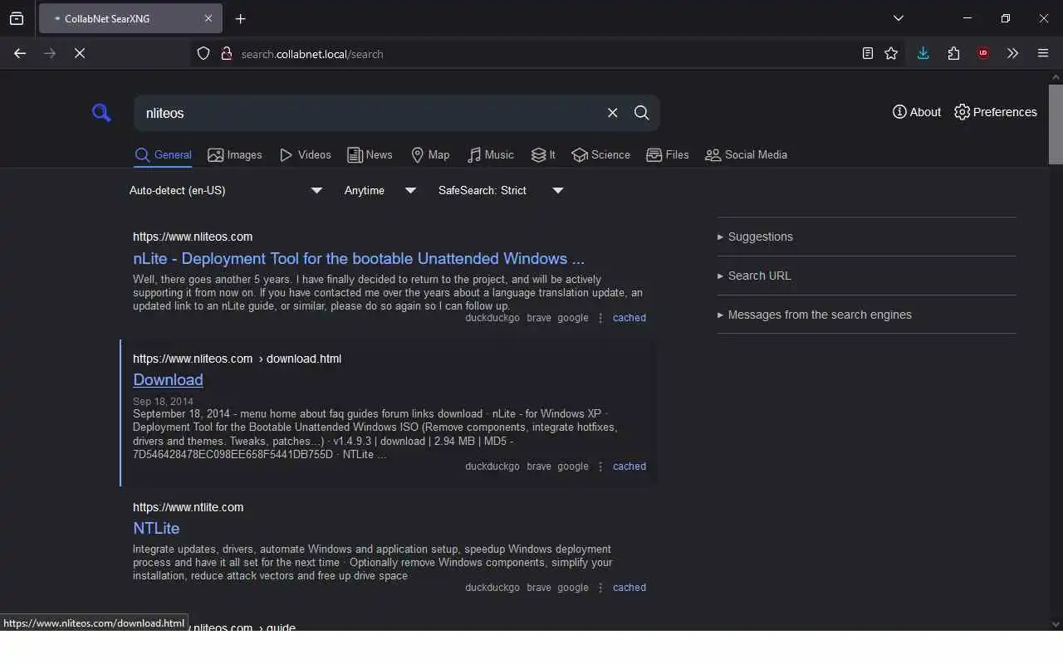Open more options menu on Download result
The width and height of the screenshot is (1063, 664).
click(x=600, y=466)
